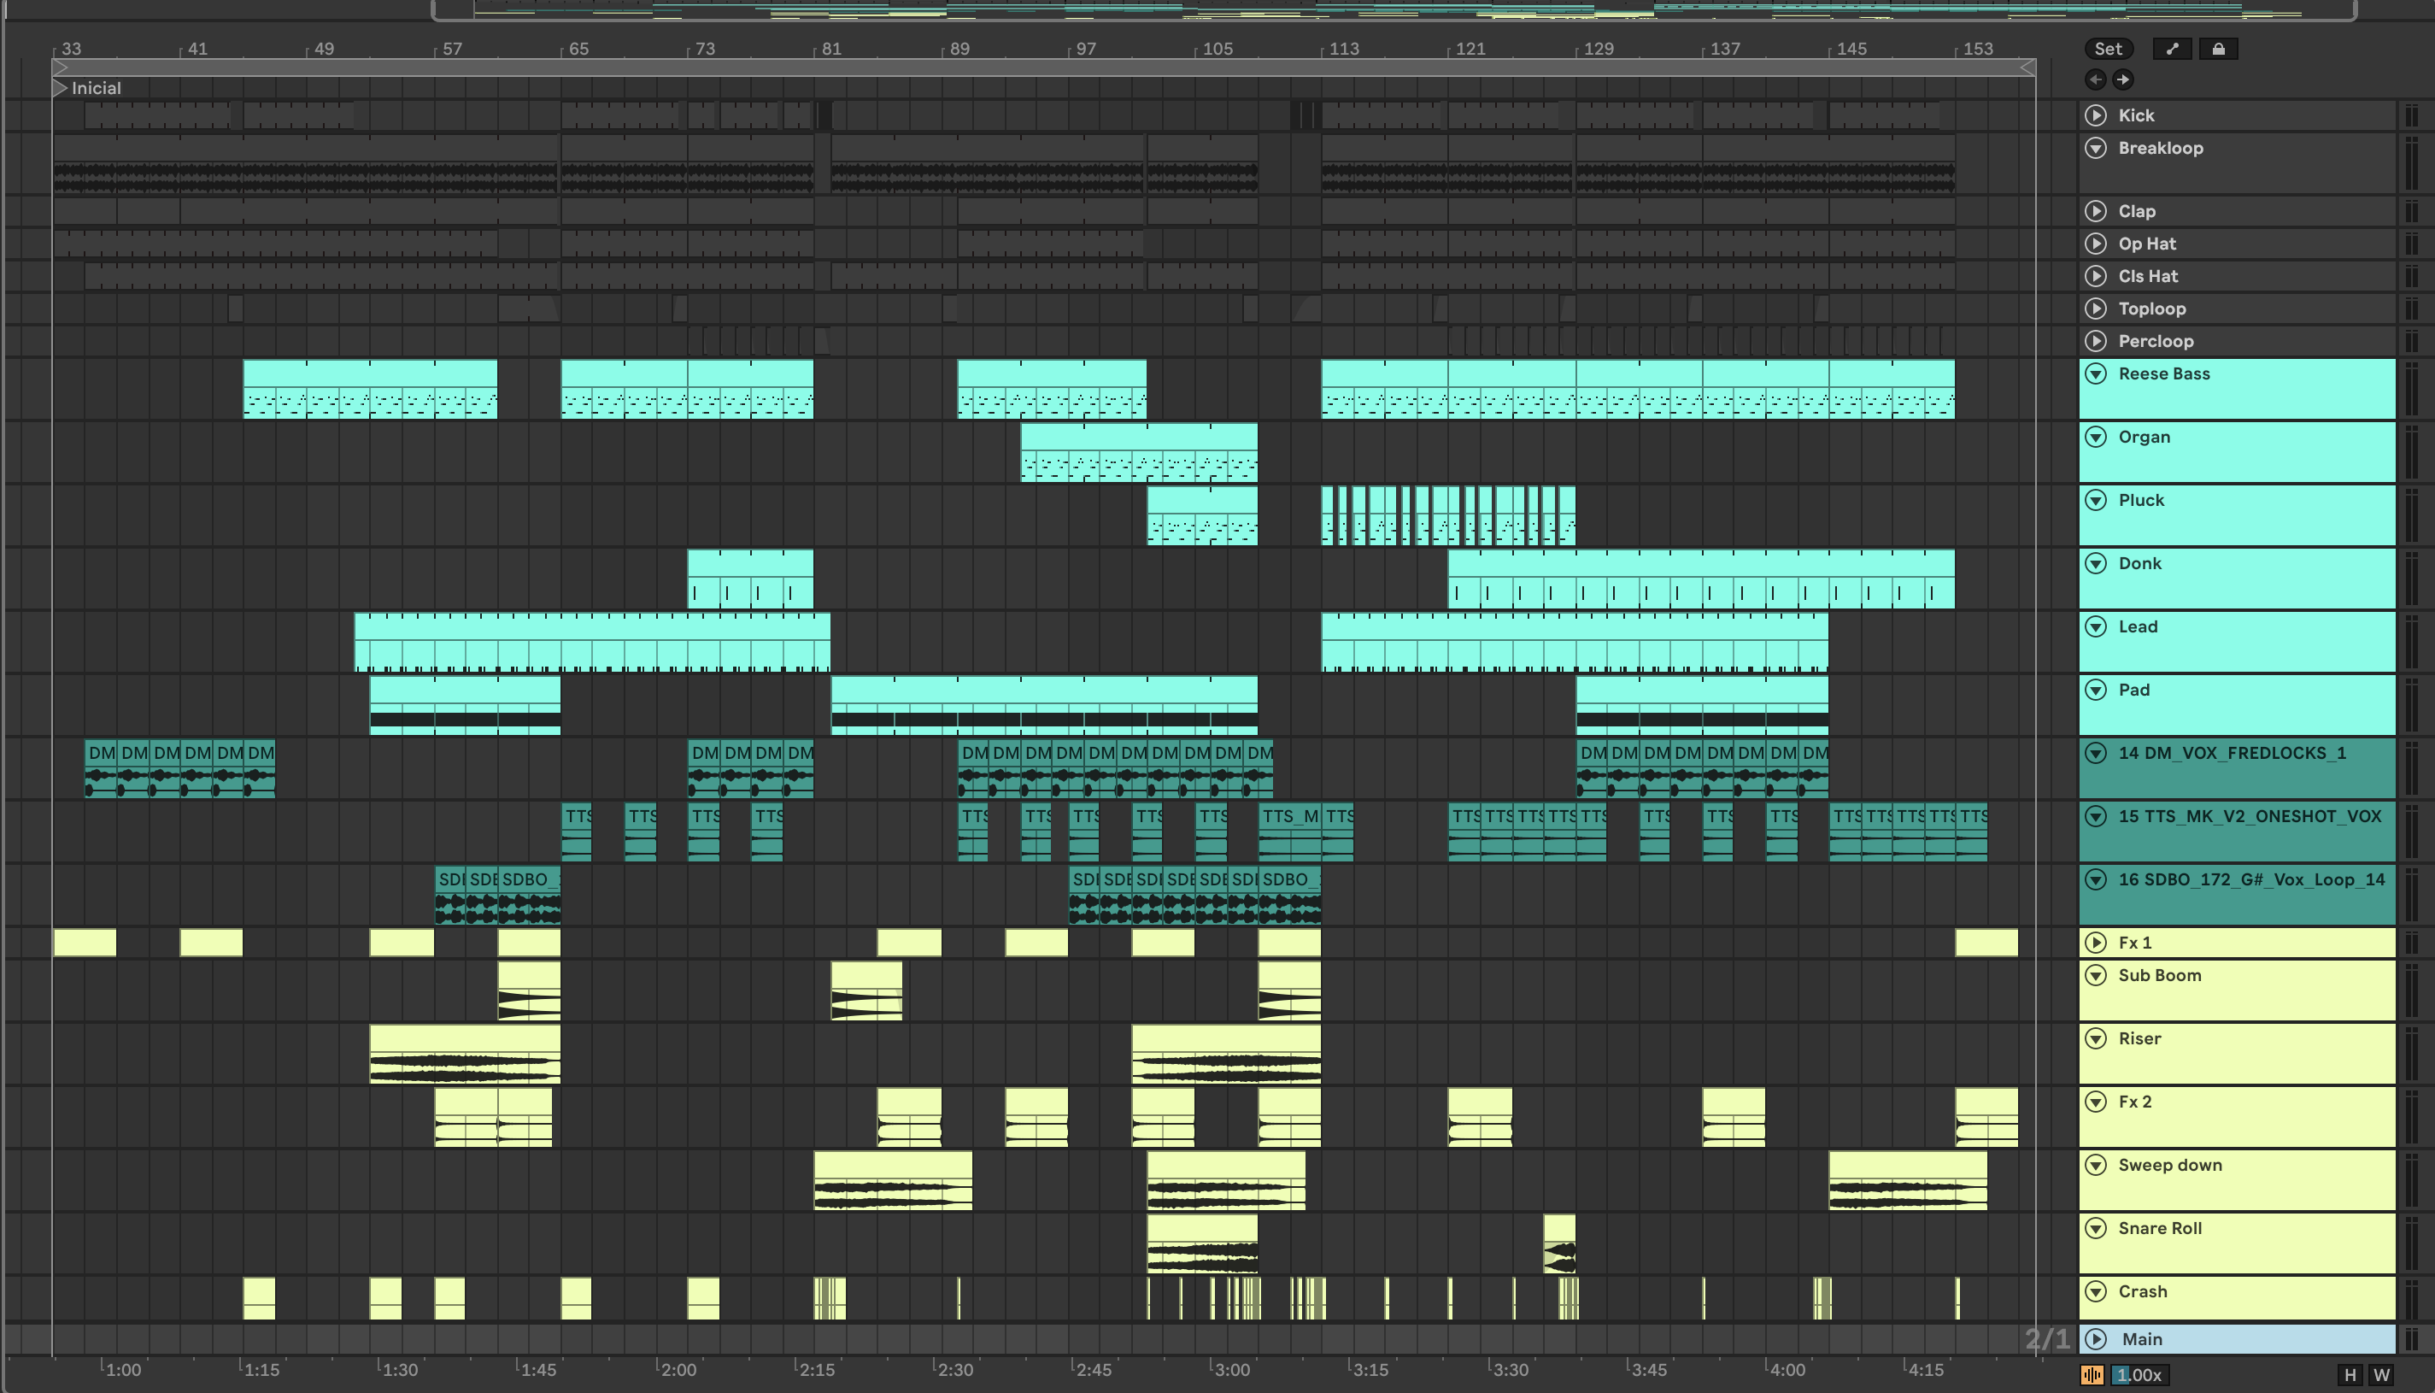Viewport: 2435px width, 1393px height.
Task: Select the Main track title
Action: pos(2141,1338)
